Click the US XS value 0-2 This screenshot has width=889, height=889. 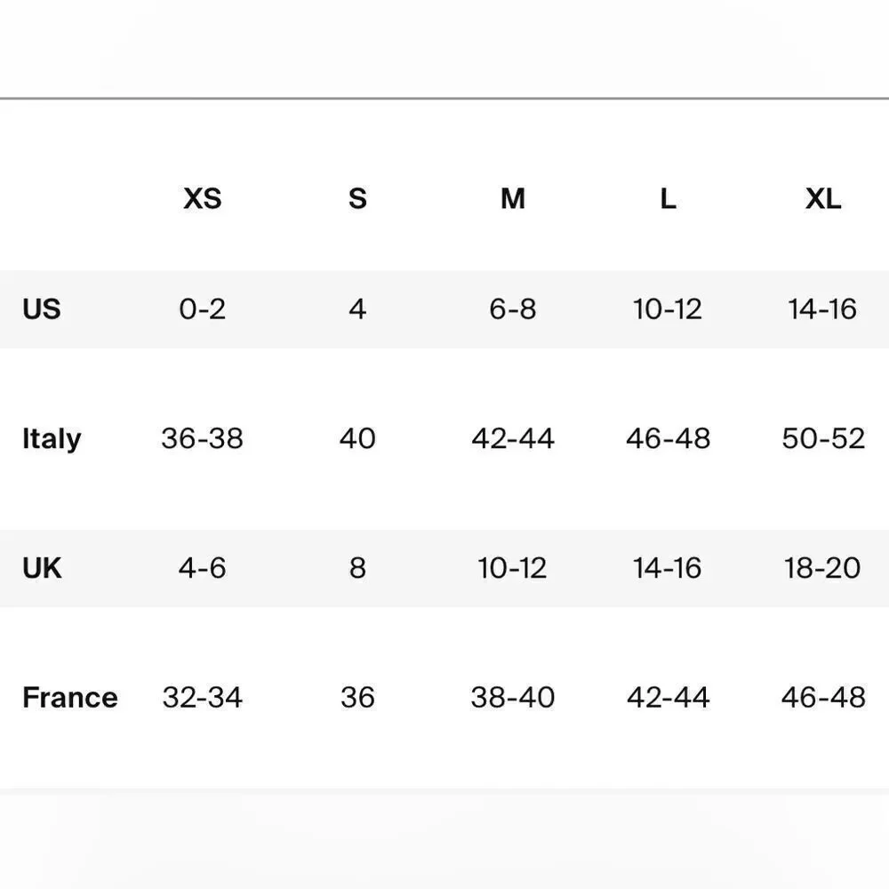pos(202,309)
